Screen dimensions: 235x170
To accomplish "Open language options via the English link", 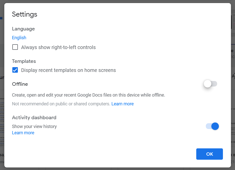I will coord(19,37).
